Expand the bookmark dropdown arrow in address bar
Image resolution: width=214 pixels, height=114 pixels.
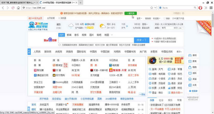pos(155,8)
